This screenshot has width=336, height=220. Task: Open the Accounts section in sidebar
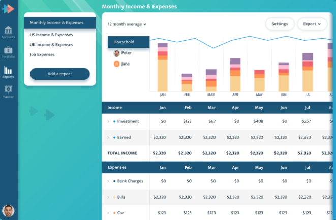tap(8, 33)
